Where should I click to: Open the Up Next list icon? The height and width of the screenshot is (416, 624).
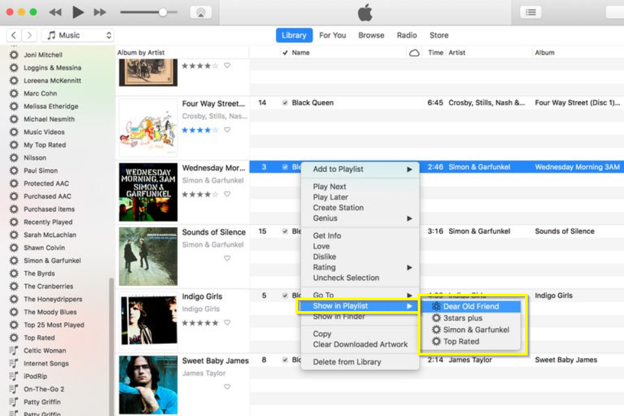530,12
